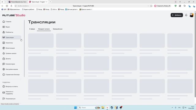This screenshot has height=110, width=196.
Task: Open the user profile avatar
Action: (191, 15)
